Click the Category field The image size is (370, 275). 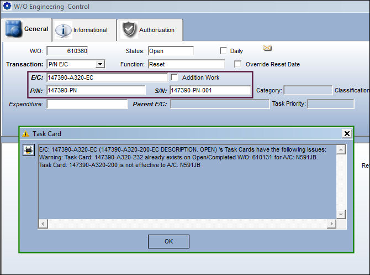coord(308,90)
